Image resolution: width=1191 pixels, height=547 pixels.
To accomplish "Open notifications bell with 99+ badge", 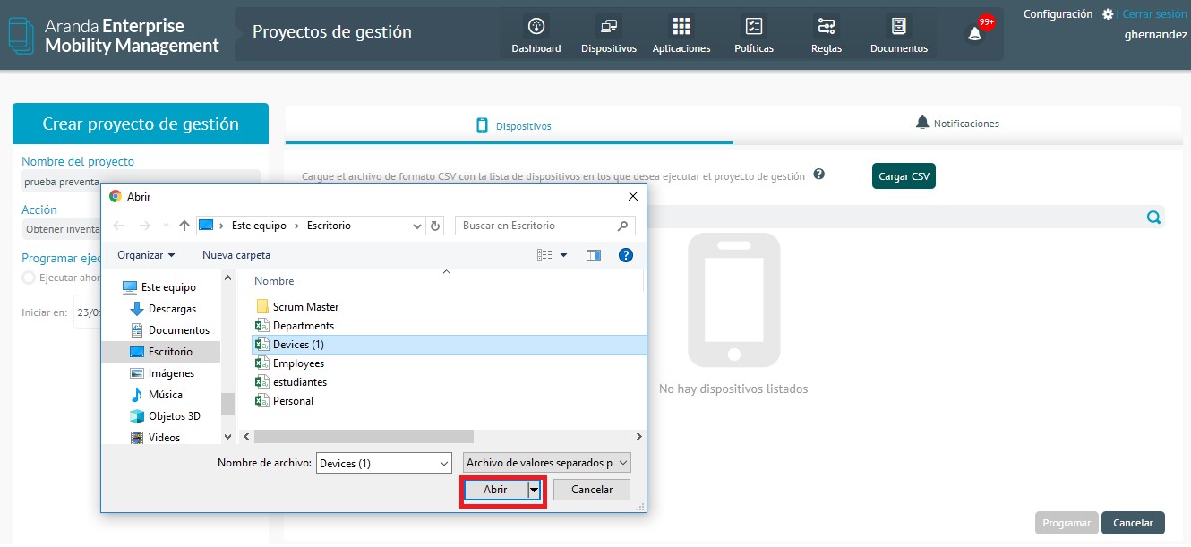I will pos(975,33).
